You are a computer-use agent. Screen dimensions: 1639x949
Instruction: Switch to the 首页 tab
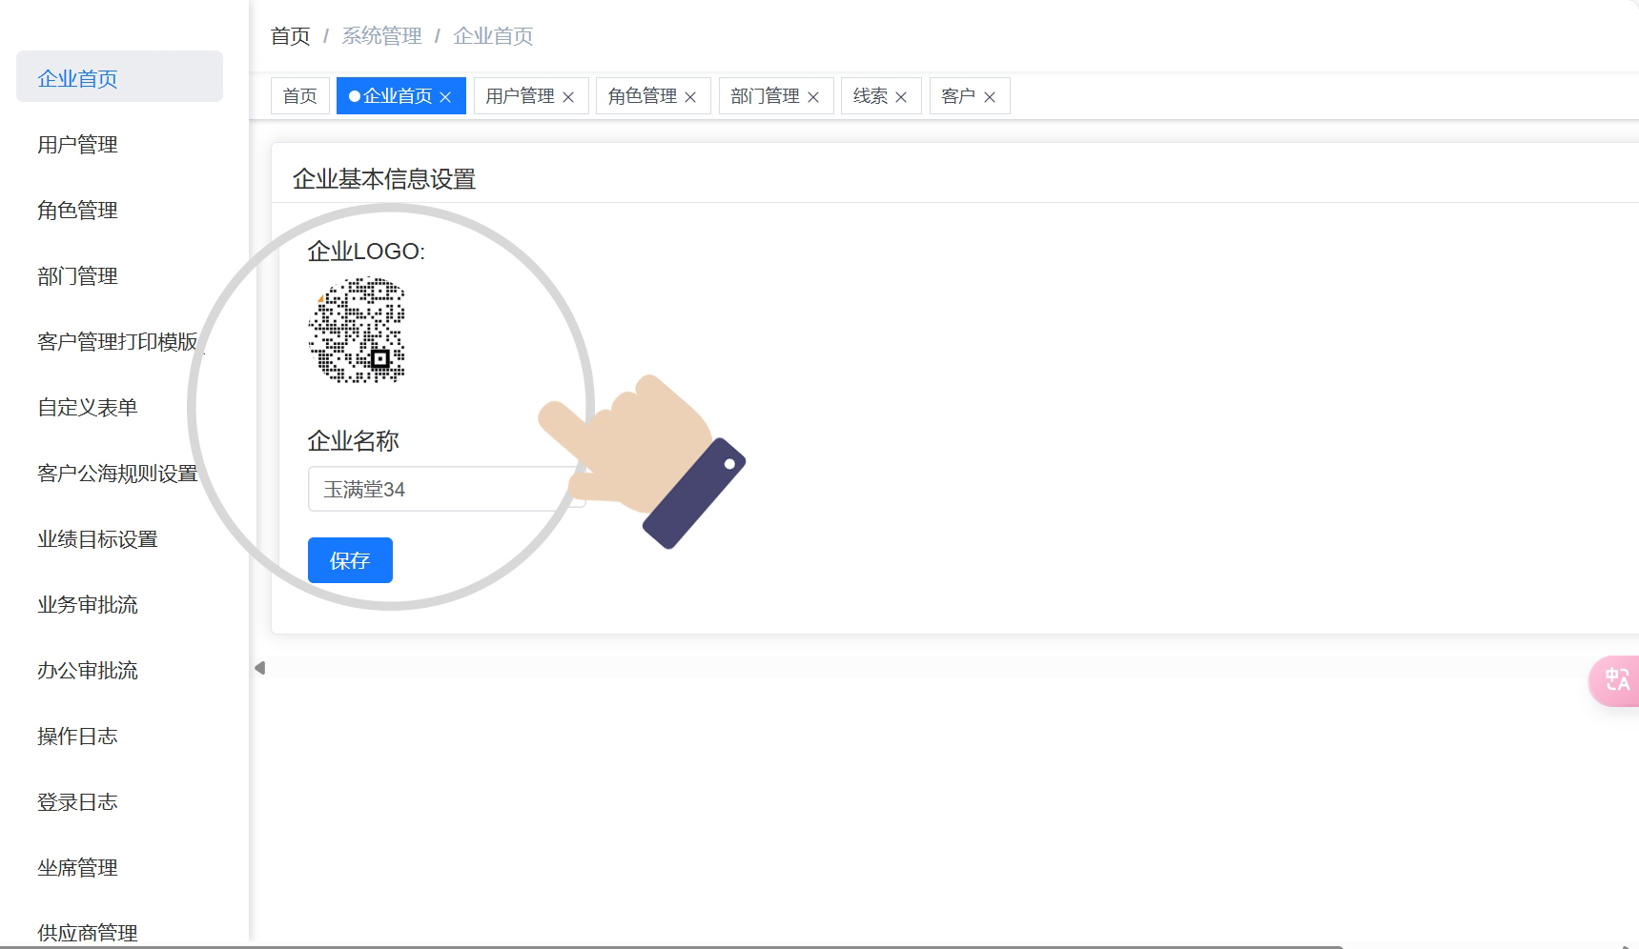click(x=299, y=96)
